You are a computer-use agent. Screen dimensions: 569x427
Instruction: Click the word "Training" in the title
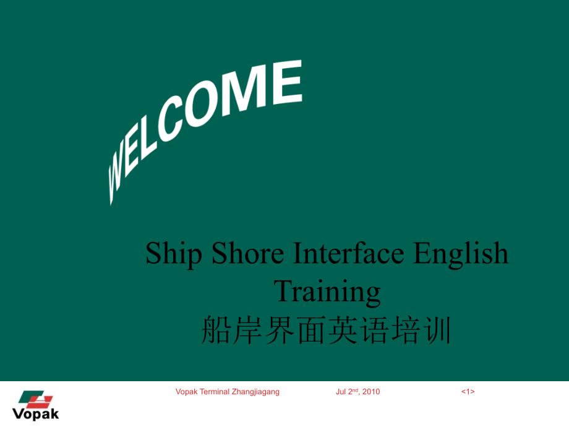coord(327,291)
